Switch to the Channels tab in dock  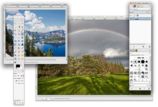pos(135,6)
